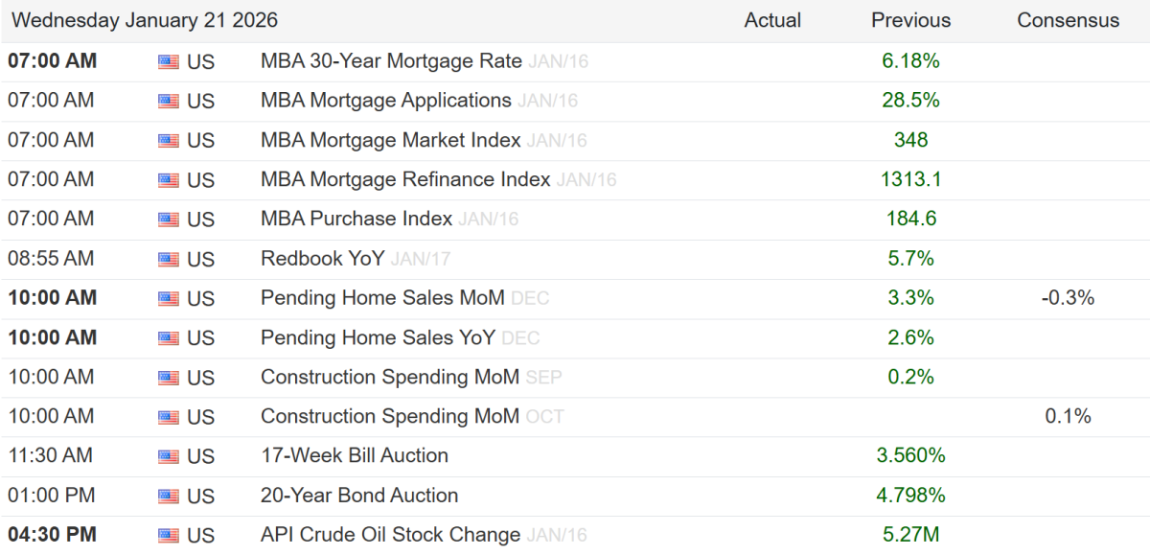
Task: Click the US flag beside 20-Year Bond Auction
Action: click(169, 497)
